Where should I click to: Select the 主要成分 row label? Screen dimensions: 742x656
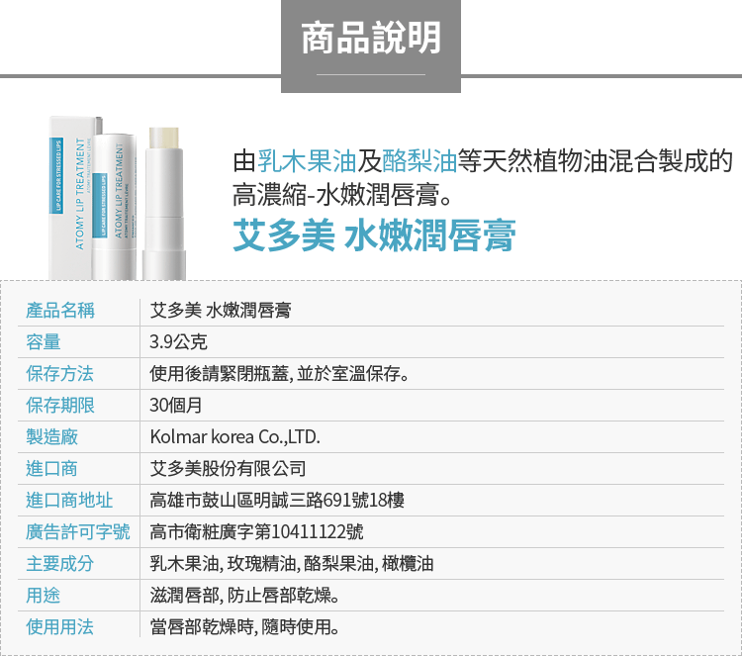(x=60, y=564)
